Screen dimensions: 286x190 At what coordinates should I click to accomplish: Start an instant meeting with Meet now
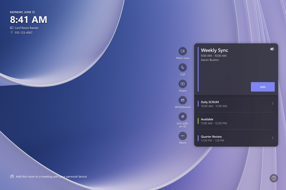[x=183, y=51]
